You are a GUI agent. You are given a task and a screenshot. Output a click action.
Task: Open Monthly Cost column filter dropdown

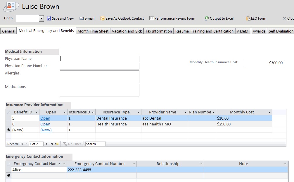pyautogui.click(x=269, y=112)
